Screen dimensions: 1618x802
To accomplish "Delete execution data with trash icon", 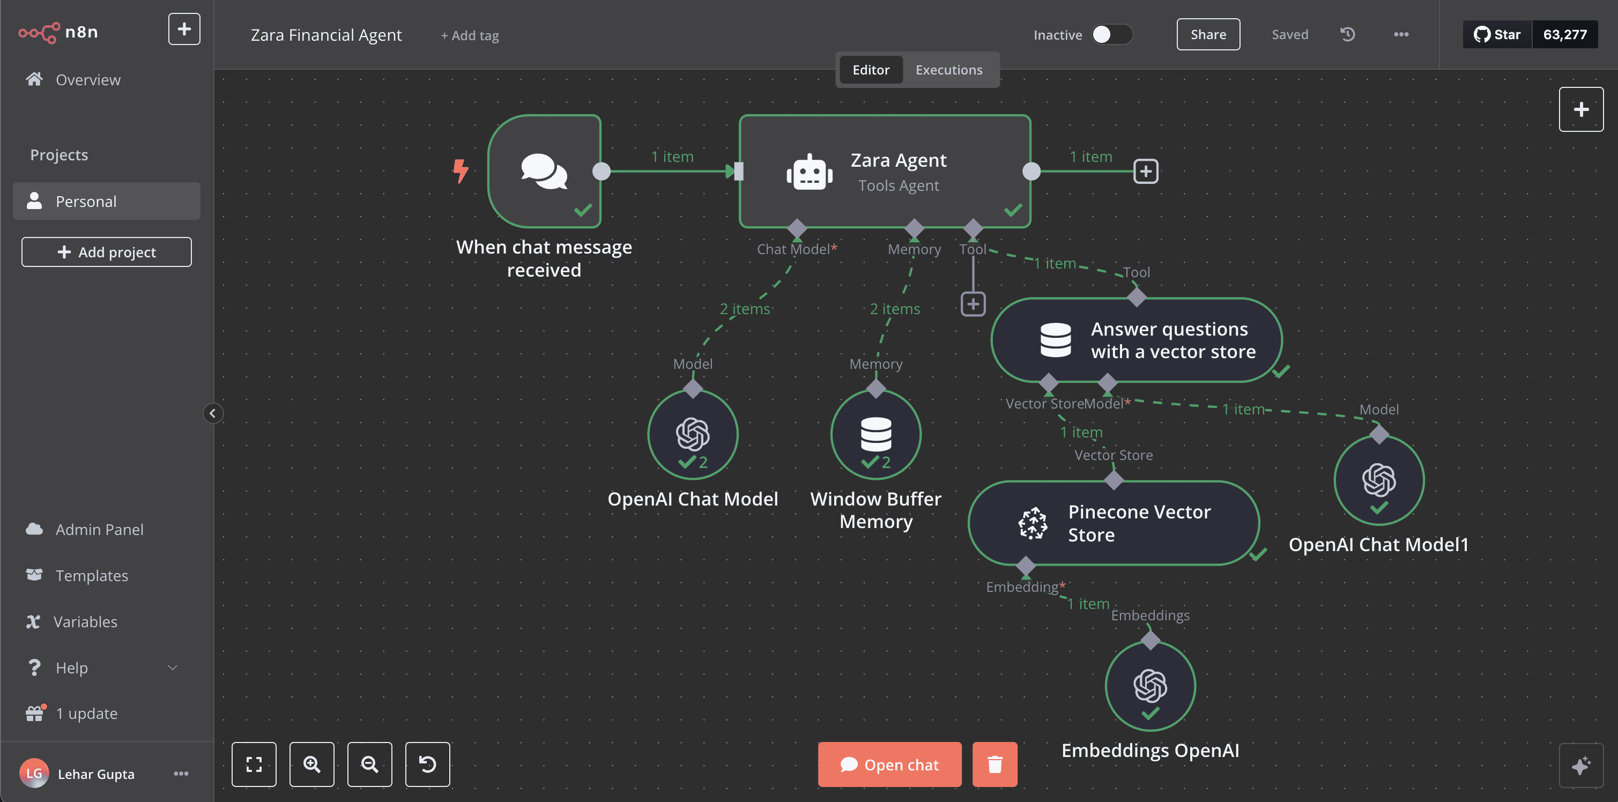I will point(994,764).
